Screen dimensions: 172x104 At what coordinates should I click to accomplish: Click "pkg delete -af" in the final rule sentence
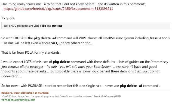click(131, 86)
